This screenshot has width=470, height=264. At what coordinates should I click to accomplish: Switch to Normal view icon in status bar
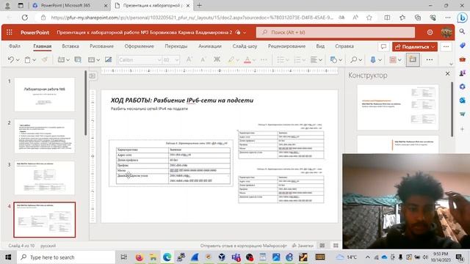point(322,246)
